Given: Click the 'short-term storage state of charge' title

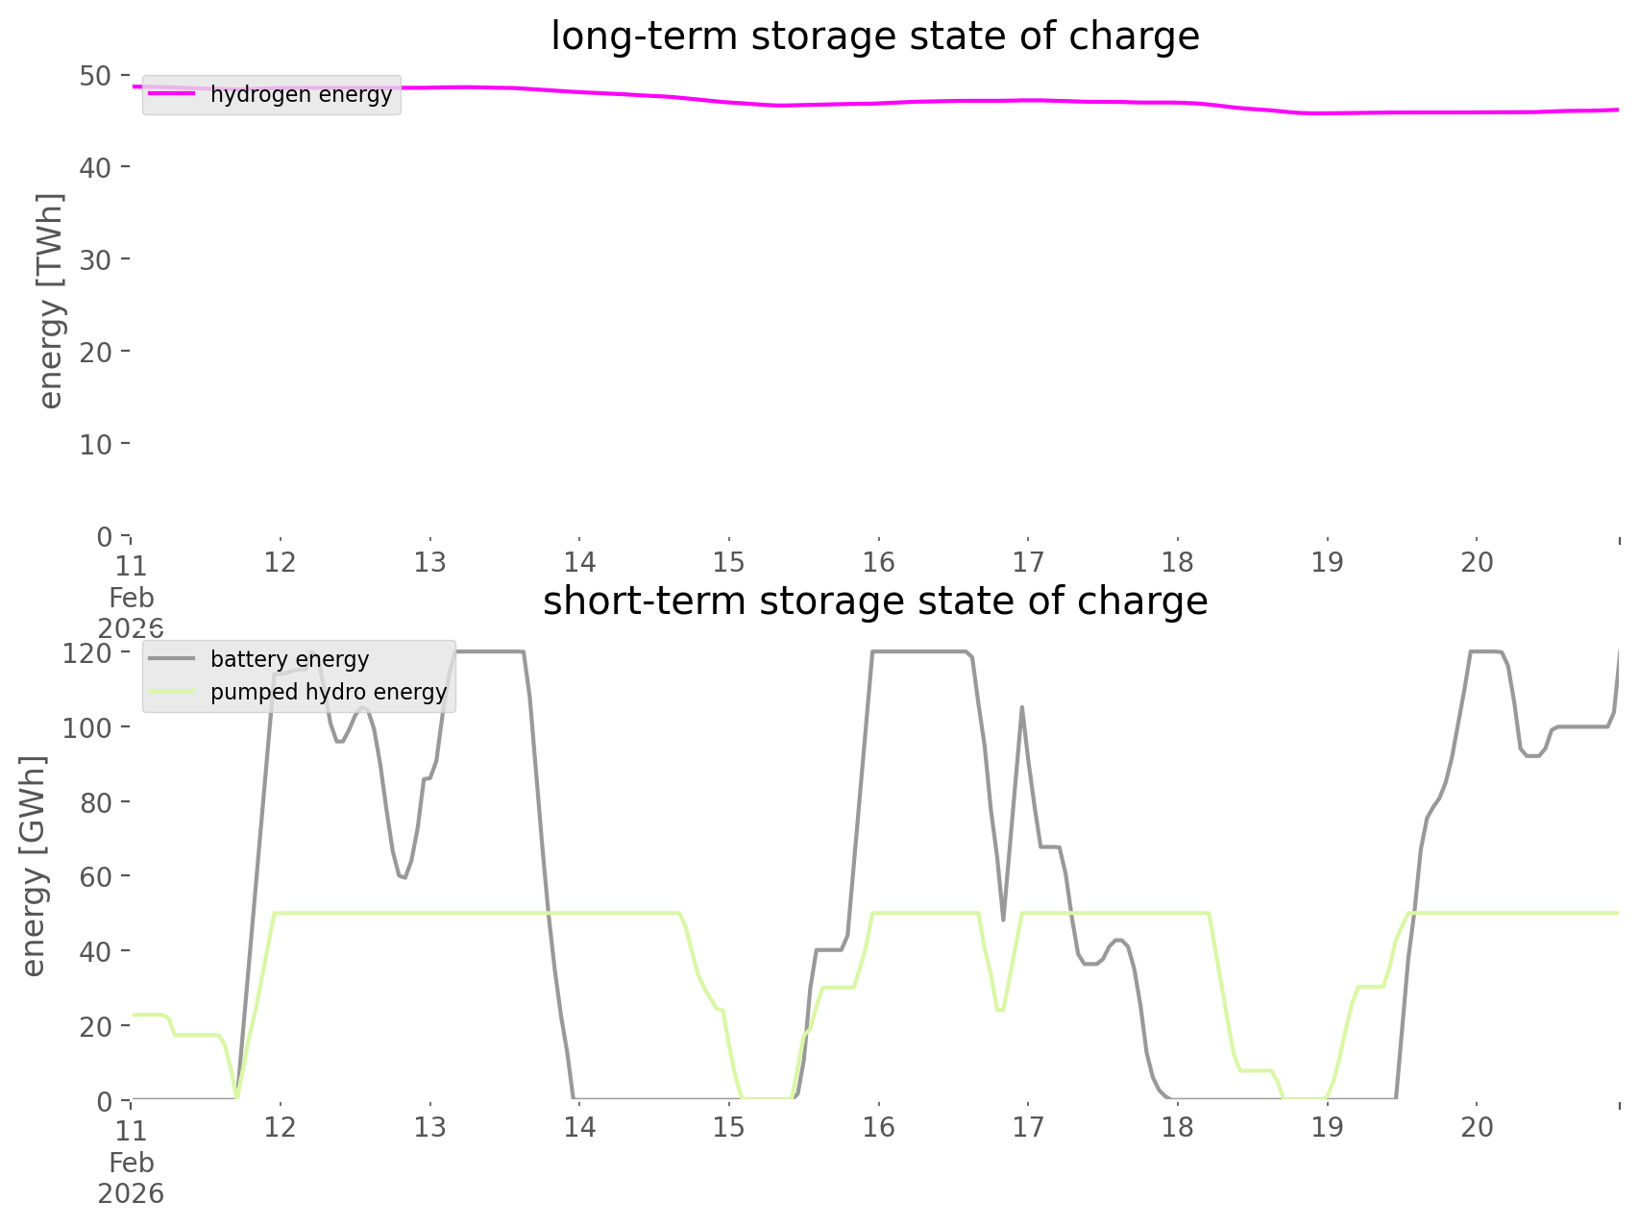Looking at the screenshot, I should (874, 601).
